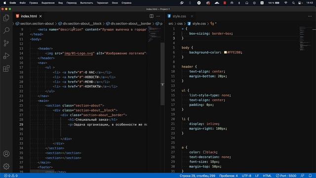Open Spotlight search in menu bar

point(293,3)
